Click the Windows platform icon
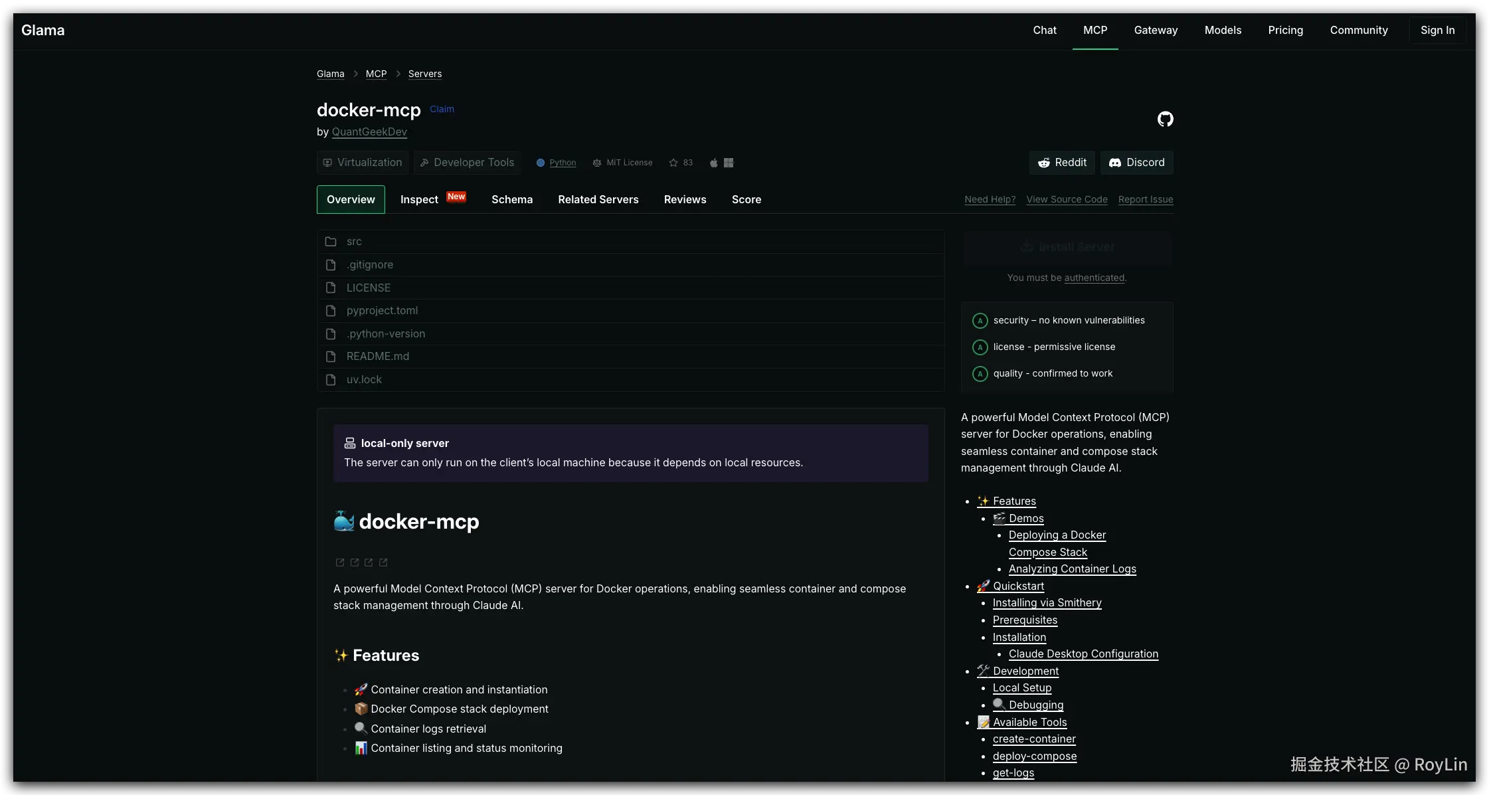Image resolution: width=1489 pixels, height=795 pixels. tap(729, 163)
